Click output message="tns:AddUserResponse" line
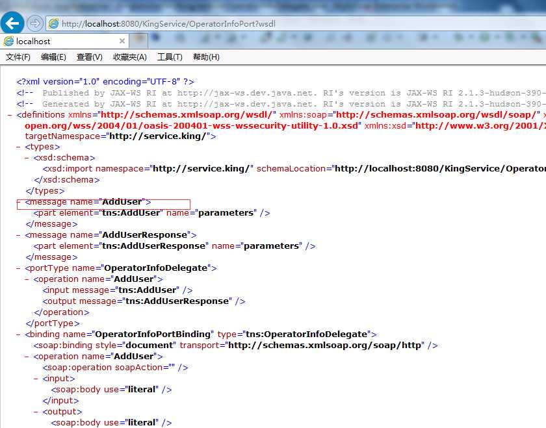This screenshot has width=546, height=428. [x=144, y=301]
